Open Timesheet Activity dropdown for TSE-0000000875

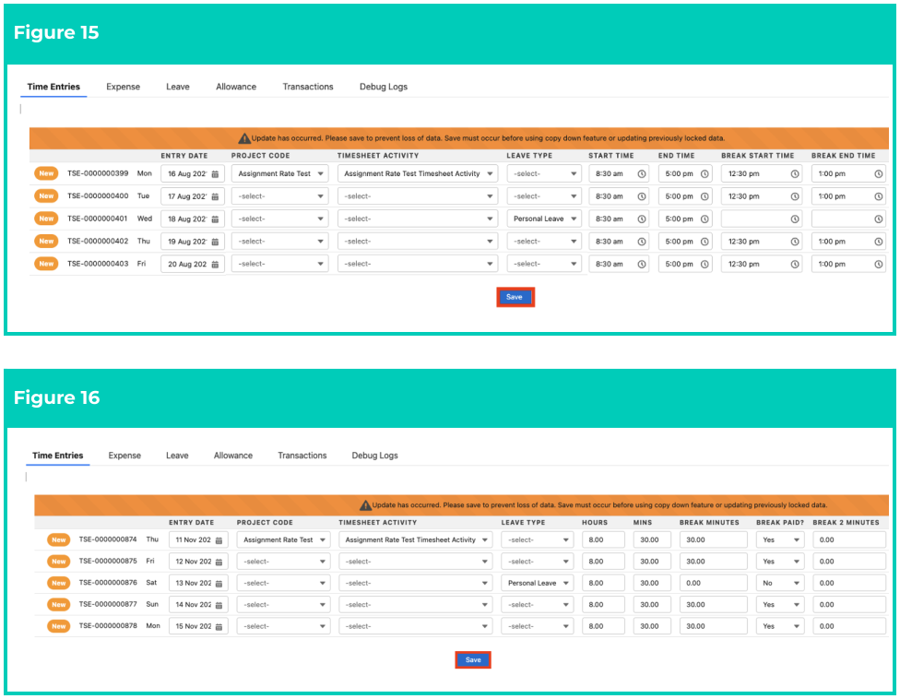(416, 562)
